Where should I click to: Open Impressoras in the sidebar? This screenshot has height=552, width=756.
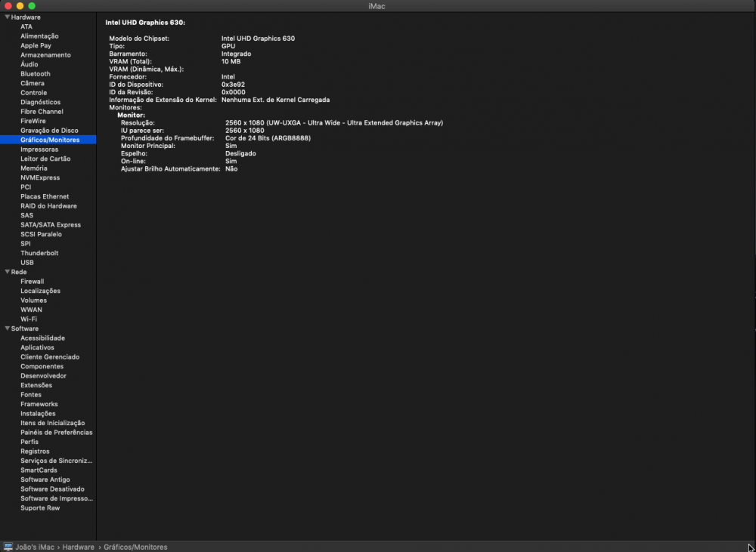(39, 150)
